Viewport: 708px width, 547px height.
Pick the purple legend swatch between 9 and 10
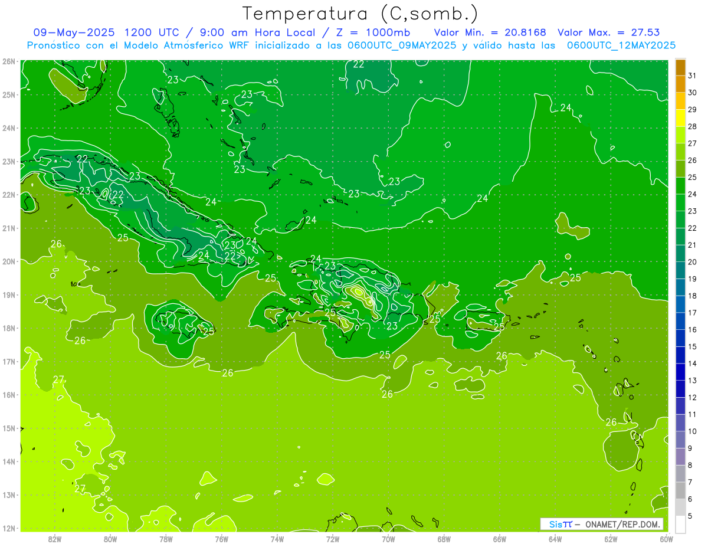pyautogui.click(x=680, y=440)
